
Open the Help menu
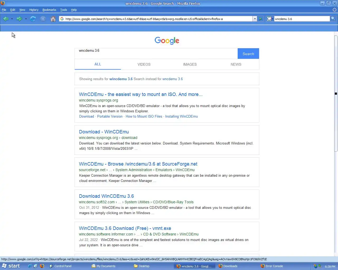point(74,10)
